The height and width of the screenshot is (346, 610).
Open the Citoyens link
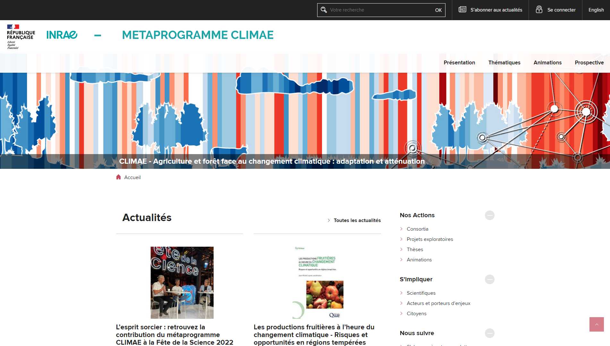[x=416, y=314]
